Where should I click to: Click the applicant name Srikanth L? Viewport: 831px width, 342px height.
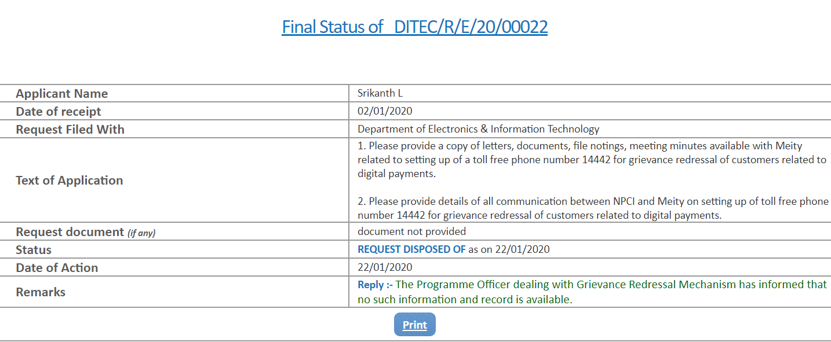tap(380, 93)
